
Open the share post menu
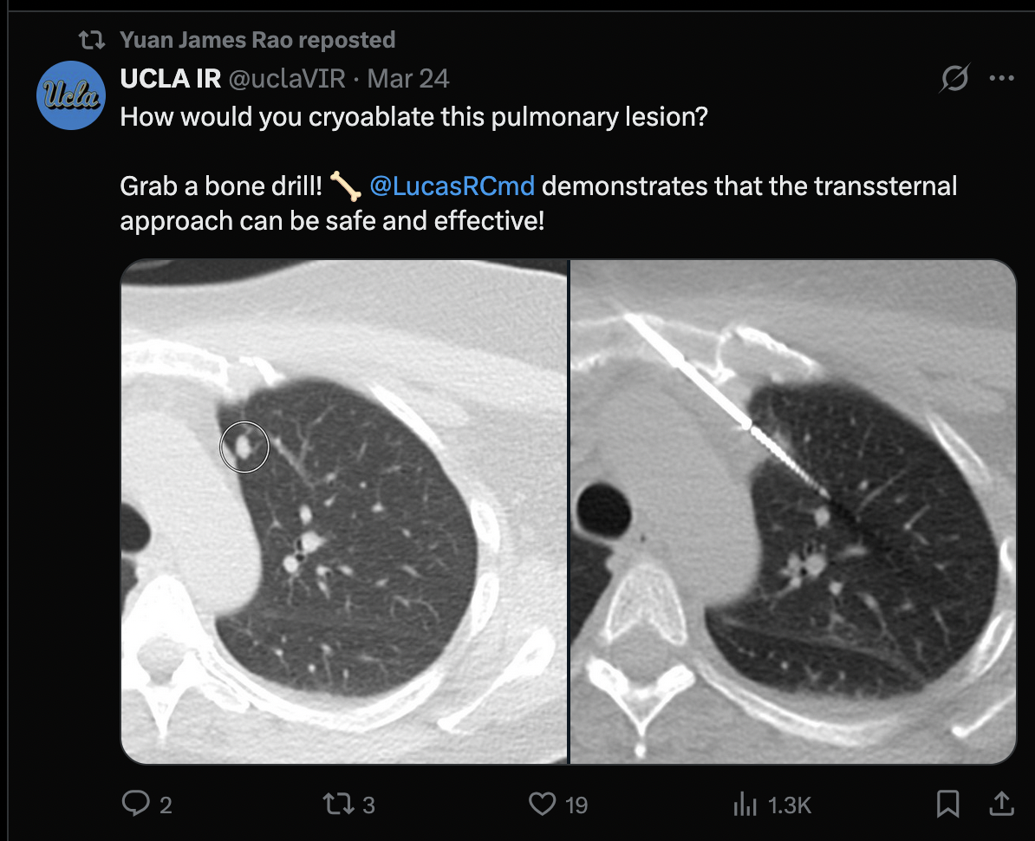pyautogui.click(x=1001, y=805)
